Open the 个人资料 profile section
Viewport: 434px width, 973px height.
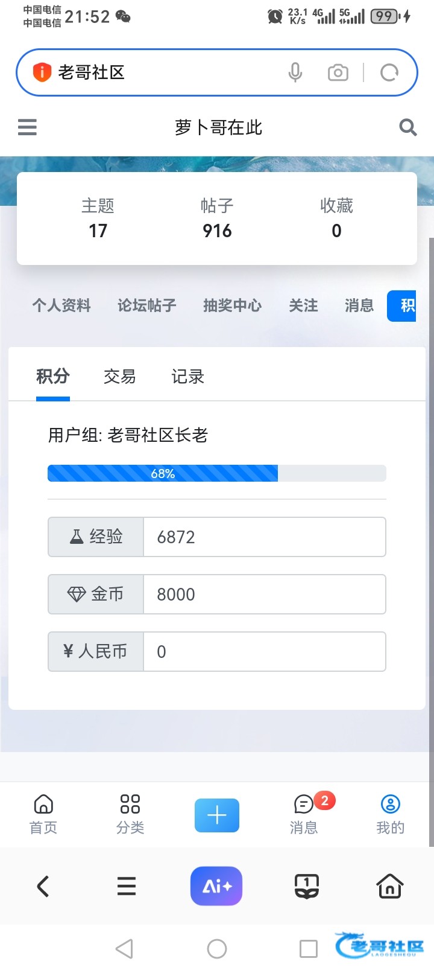(x=61, y=305)
